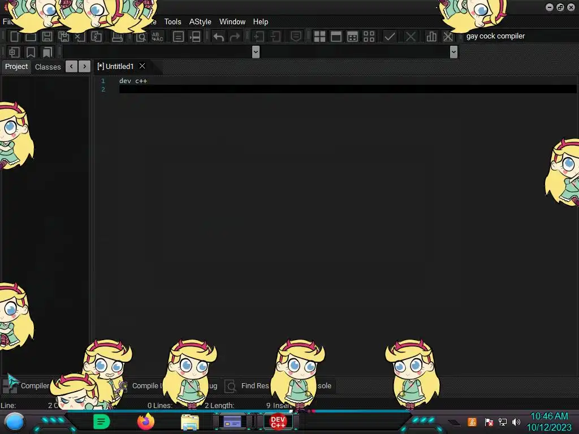Viewport: 579px width, 434px height.
Task: Open File Explorer from the taskbar
Action: click(x=190, y=422)
